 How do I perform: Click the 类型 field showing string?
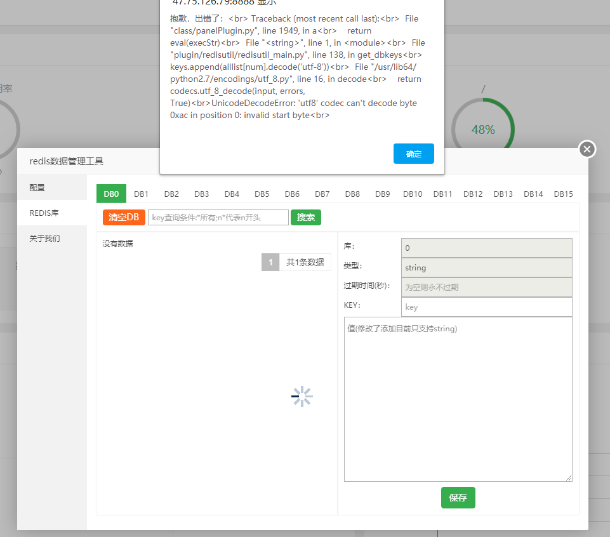[x=487, y=268]
